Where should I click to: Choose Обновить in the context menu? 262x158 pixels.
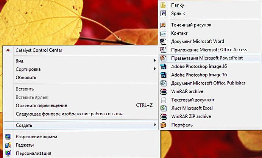pyautogui.click(x=26, y=78)
